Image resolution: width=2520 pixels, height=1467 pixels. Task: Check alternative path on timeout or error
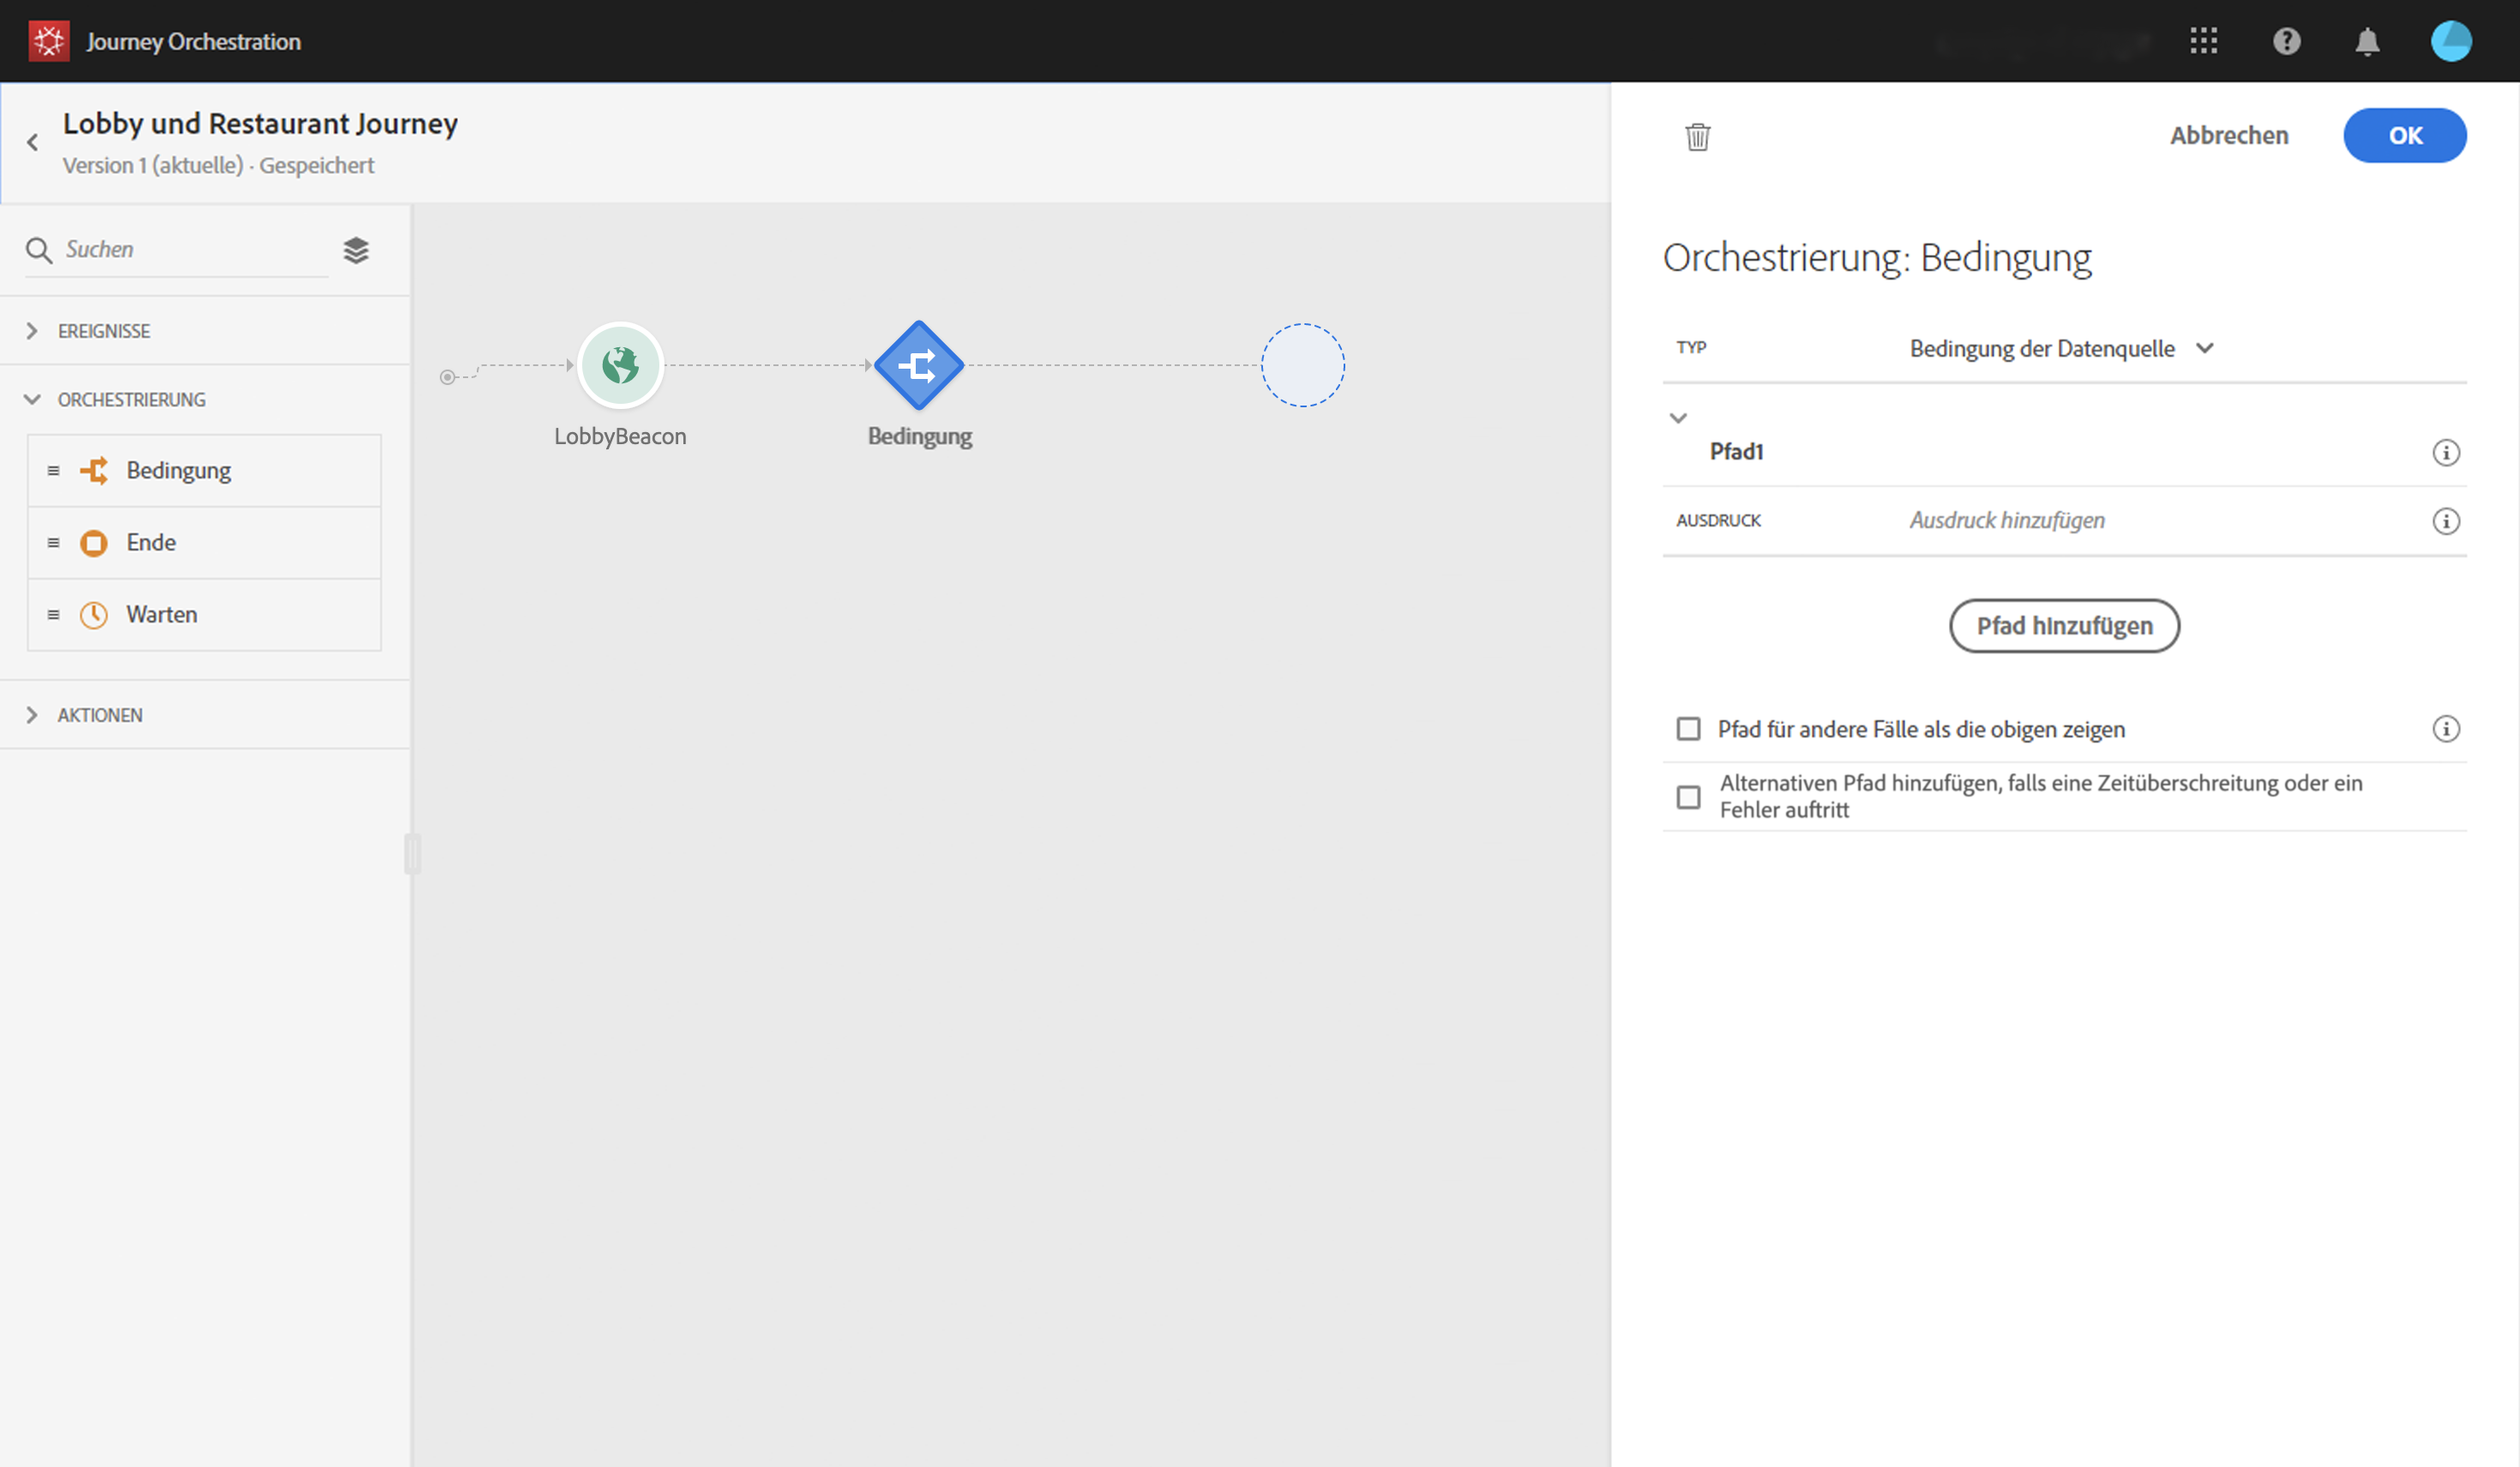pyautogui.click(x=1688, y=797)
